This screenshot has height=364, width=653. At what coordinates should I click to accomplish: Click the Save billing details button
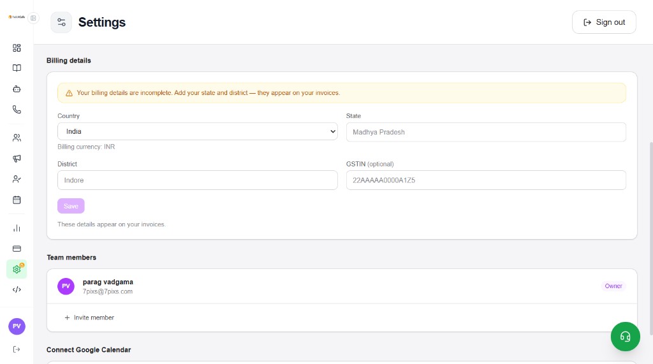(71, 206)
